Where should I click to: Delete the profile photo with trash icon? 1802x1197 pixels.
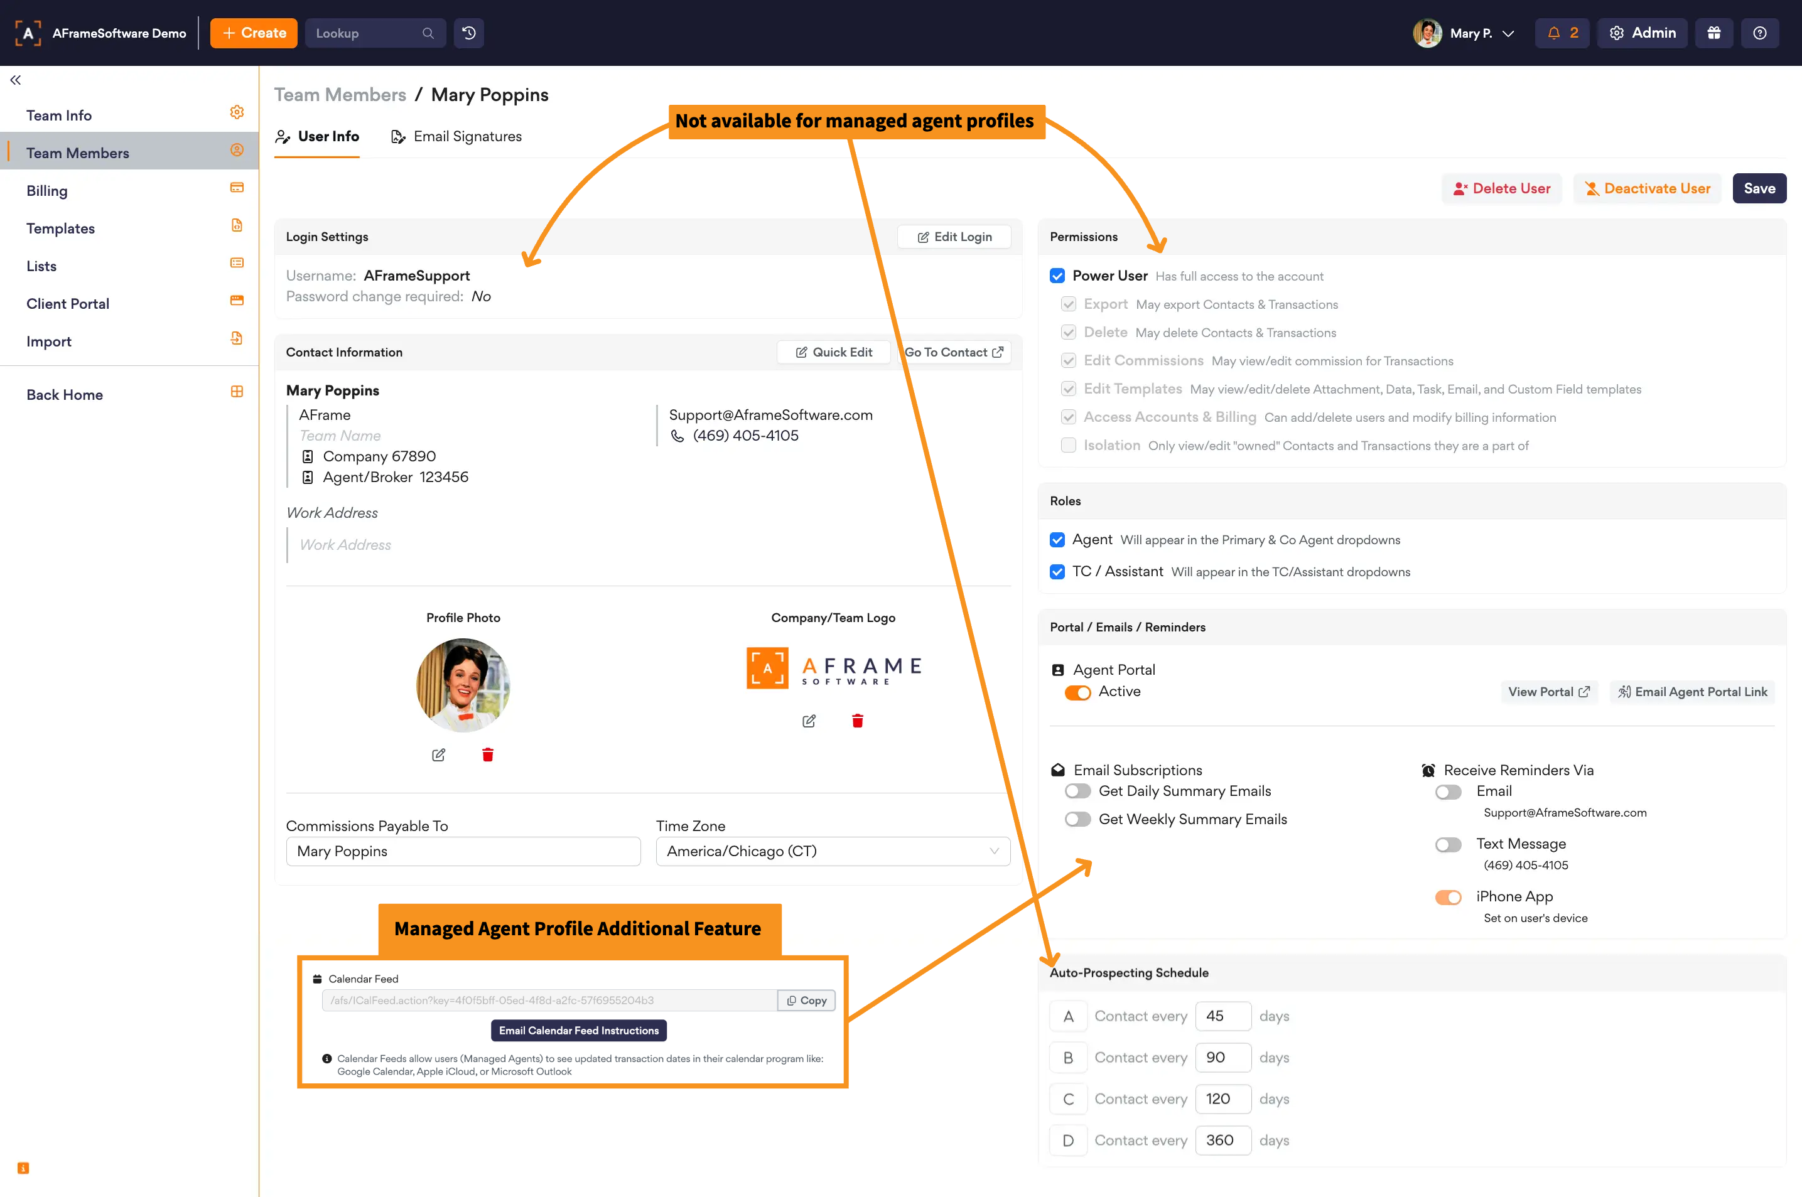pyautogui.click(x=488, y=755)
